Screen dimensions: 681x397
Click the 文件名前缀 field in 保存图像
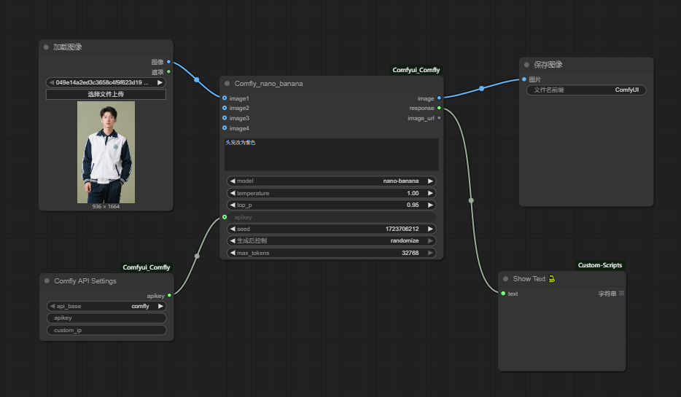tap(586, 90)
